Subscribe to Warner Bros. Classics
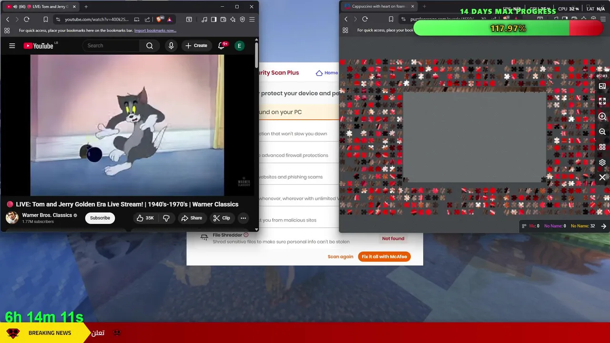Image resolution: width=610 pixels, height=343 pixels. (100, 218)
